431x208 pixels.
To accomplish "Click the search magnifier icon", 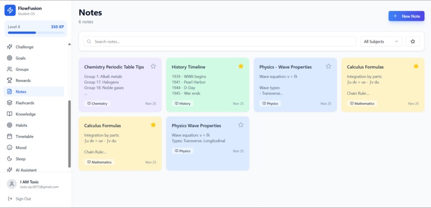I will [89, 42].
